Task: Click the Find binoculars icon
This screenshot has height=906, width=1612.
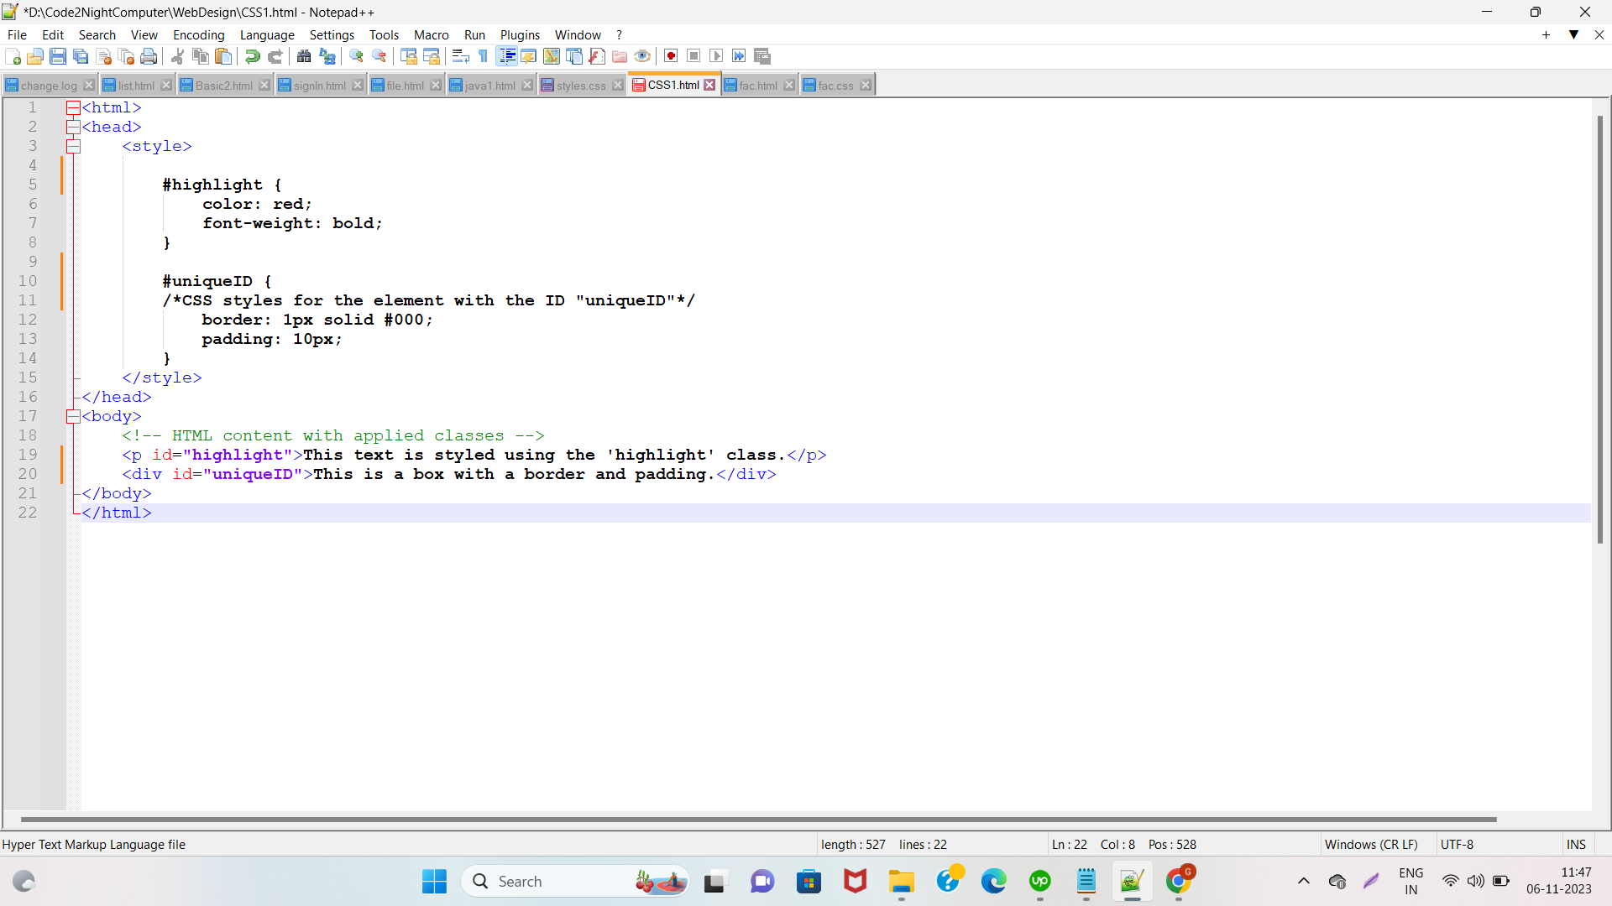Action: [x=304, y=56]
